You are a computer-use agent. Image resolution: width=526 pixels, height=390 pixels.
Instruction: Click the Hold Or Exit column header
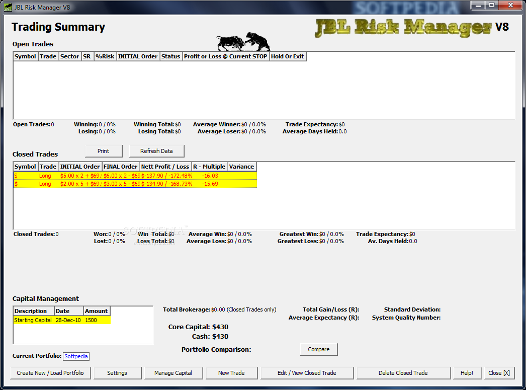pos(288,56)
